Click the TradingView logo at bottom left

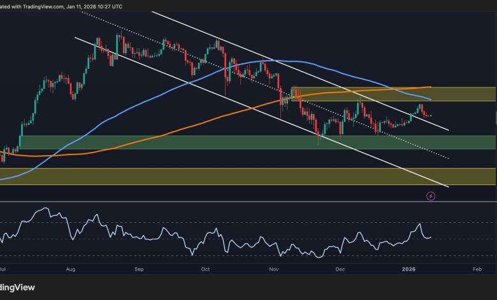pos(18,288)
